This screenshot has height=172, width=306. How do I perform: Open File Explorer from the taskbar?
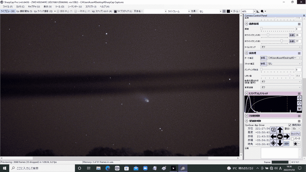click(98, 168)
